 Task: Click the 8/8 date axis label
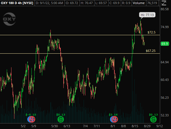pyautogui.click(x=123, y=126)
